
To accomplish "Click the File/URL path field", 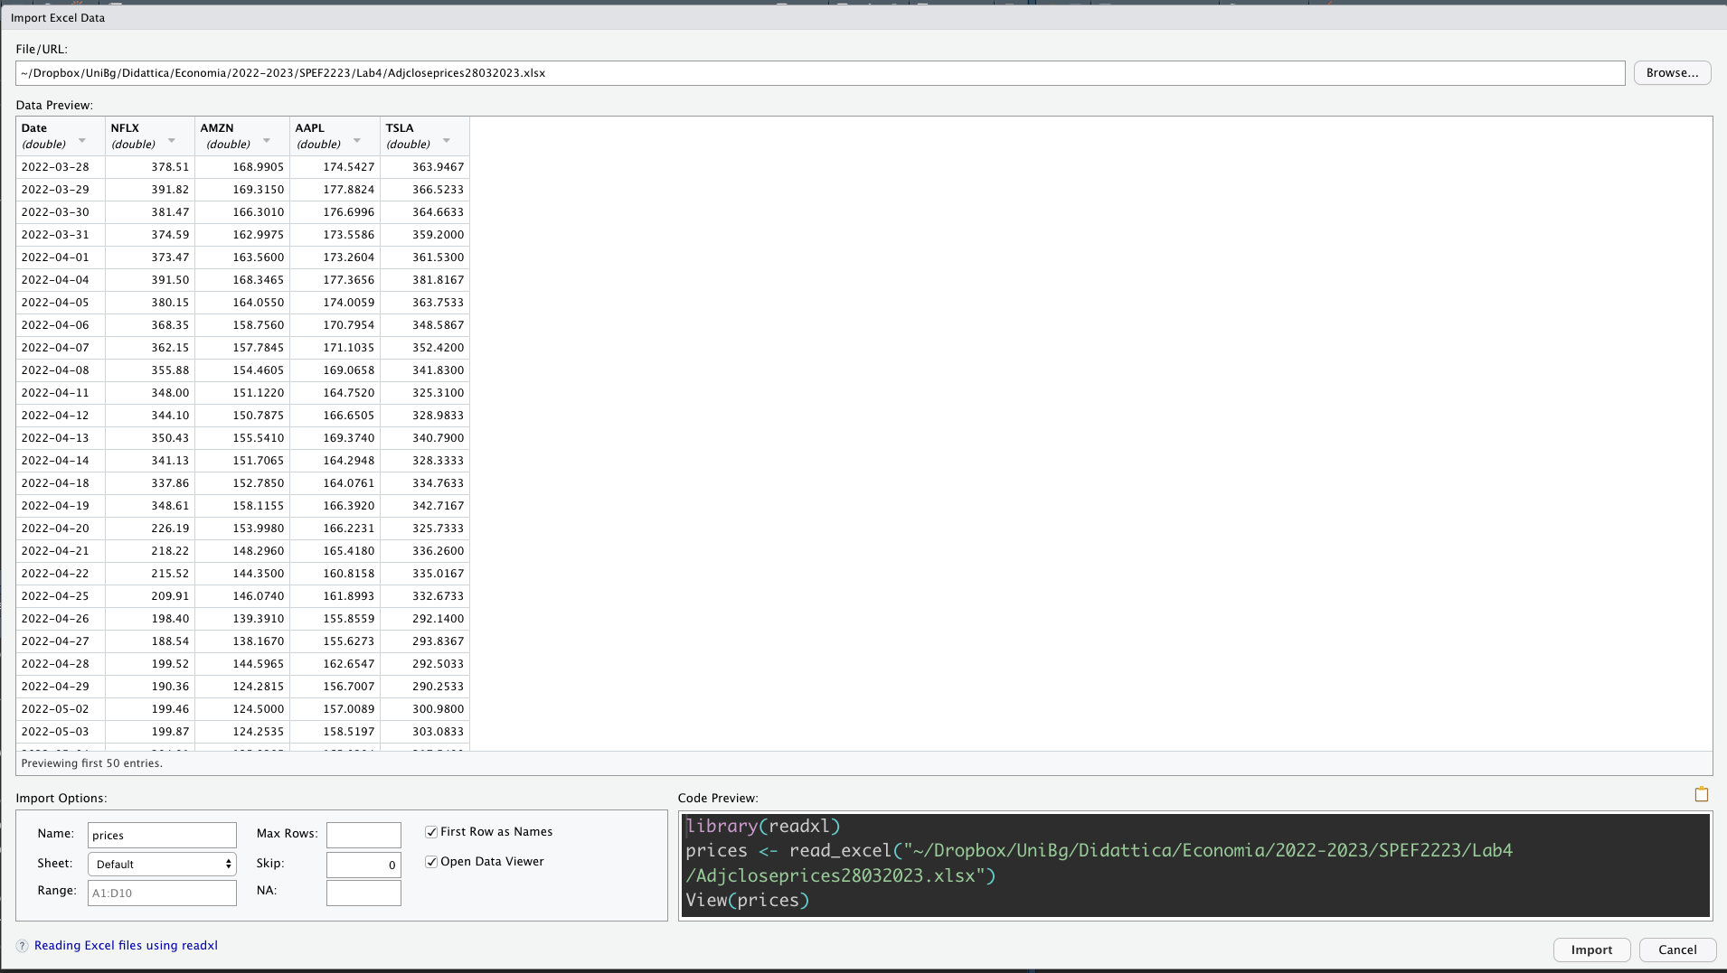I will 819,73.
